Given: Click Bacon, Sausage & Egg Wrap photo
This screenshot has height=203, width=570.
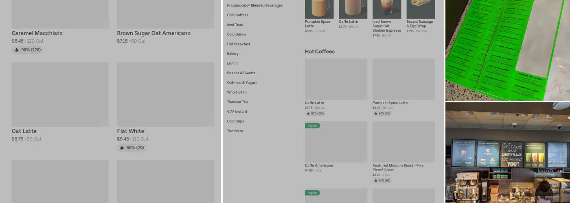Looking at the screenshot, I should (421, 9).
